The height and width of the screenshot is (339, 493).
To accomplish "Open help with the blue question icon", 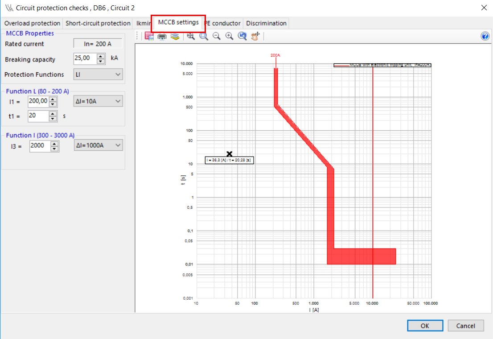I will (x=485, y=37).
